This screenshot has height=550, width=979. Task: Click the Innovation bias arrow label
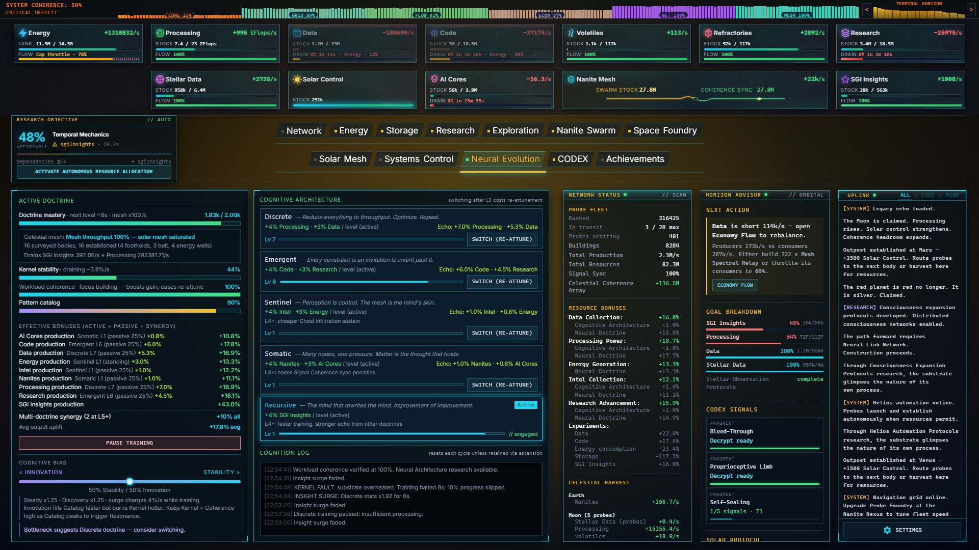41,473
